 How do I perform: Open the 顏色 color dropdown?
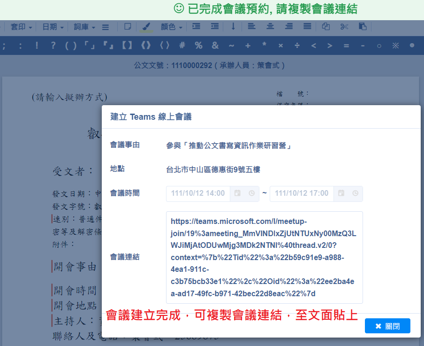(171, 27)
